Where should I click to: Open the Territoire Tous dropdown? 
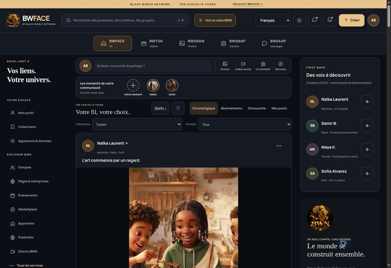pyautogui.click(x=245, y=124)
